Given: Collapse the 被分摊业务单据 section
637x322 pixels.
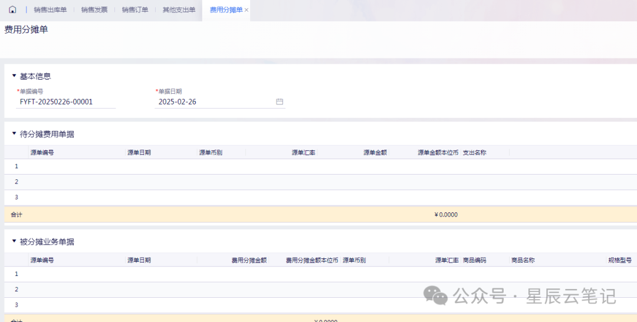Looking at the screenshot, I should [x=14, y=242].
